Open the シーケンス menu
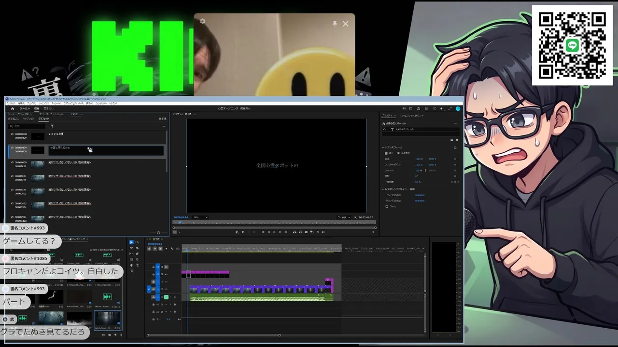Viewport: 618px width, 347px height. [x=43, y=103]
